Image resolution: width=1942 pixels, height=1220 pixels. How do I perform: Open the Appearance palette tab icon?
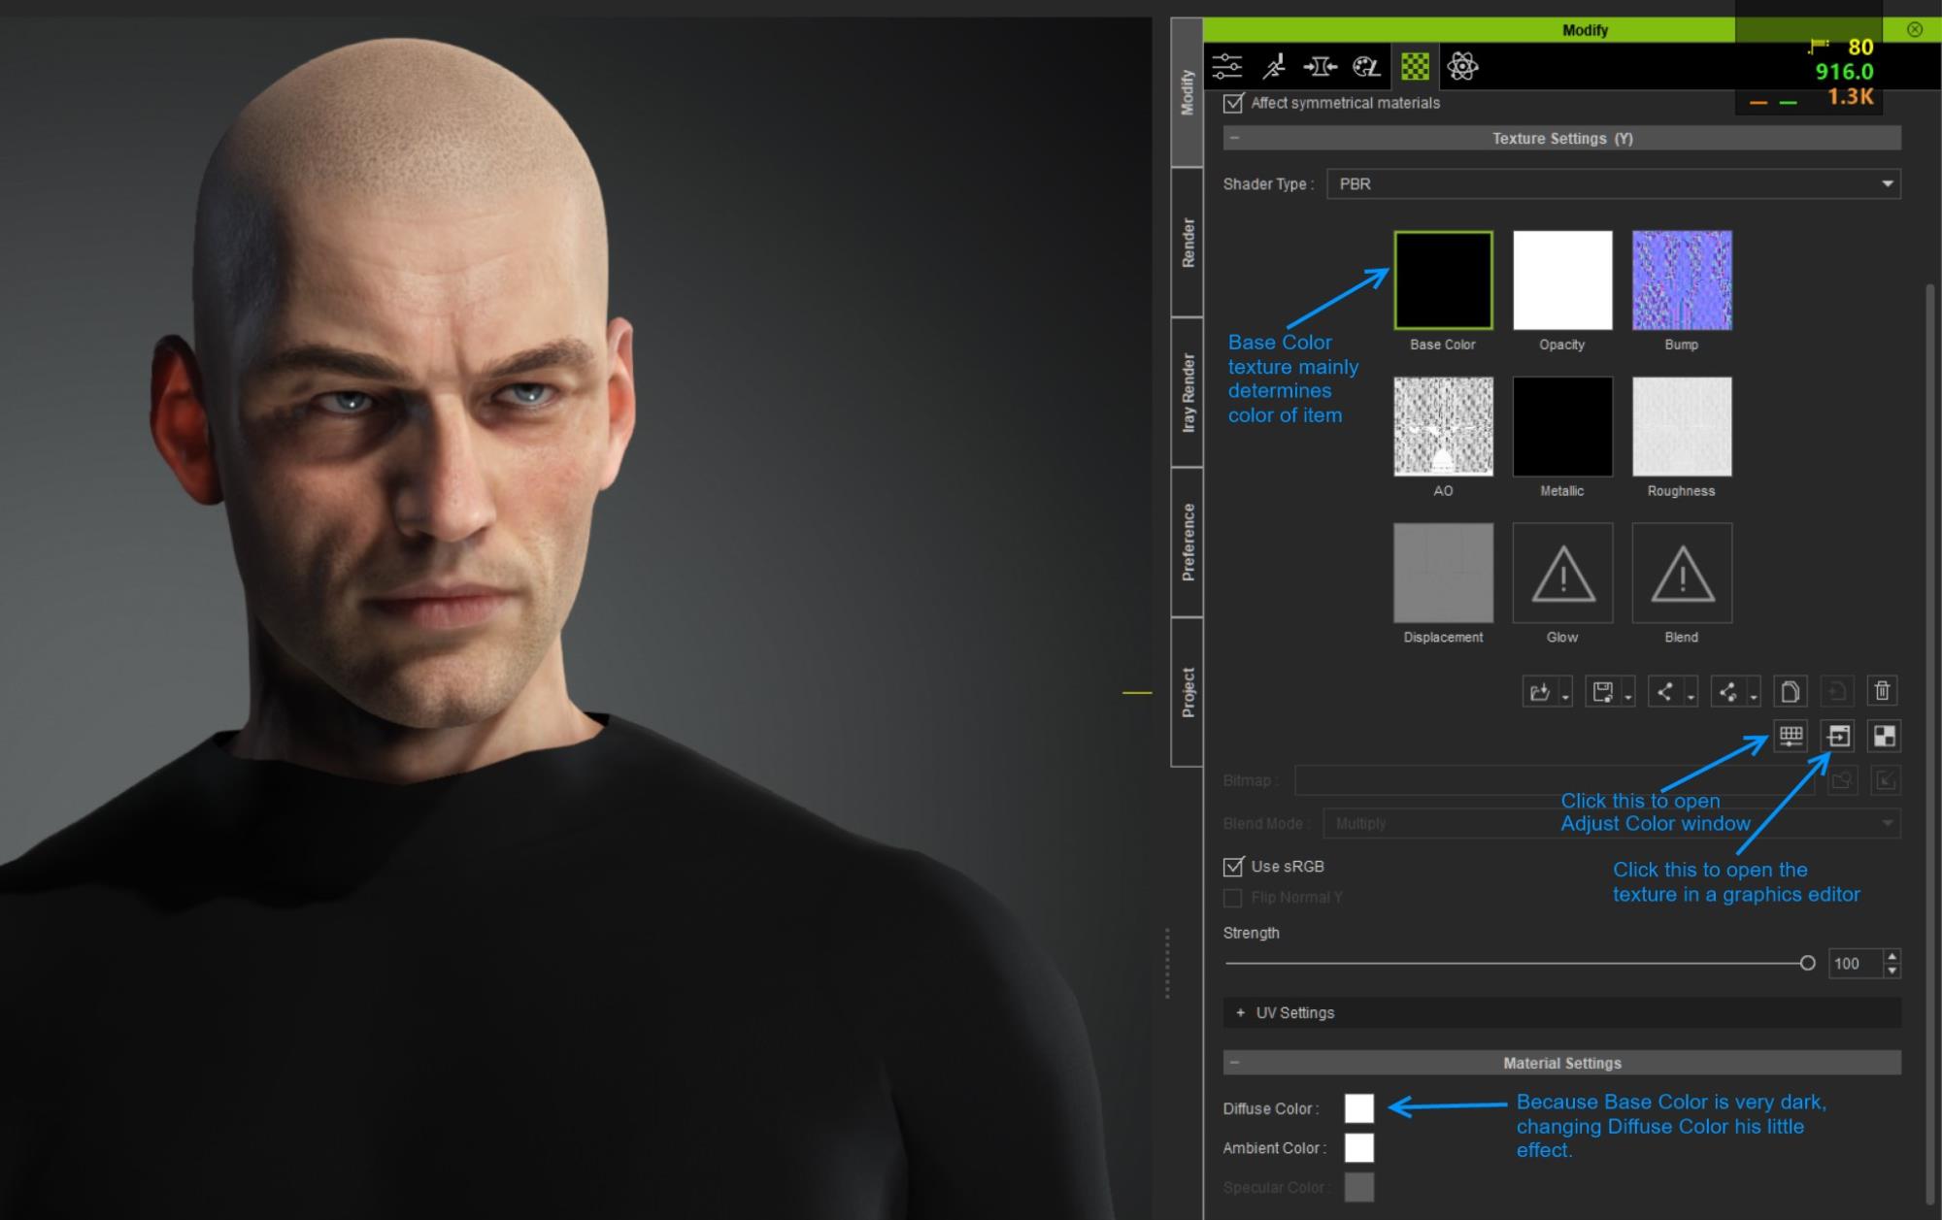click(x=1366, y=67)
